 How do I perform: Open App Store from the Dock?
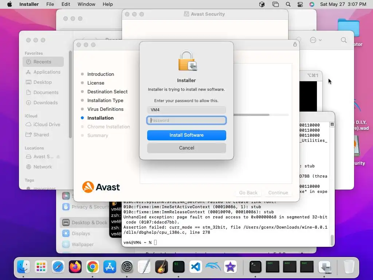[110, 267]
